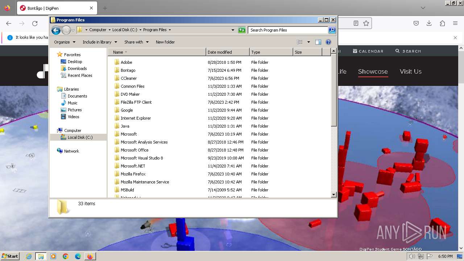Open the Firefox Downloads arrow icon
The width and height of the screenshot is (464, 261).
tap(429, 23)
